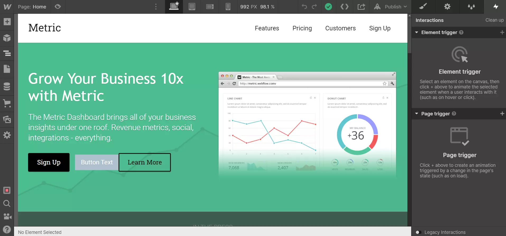Open the Add Elements panel

click(7, 22)
